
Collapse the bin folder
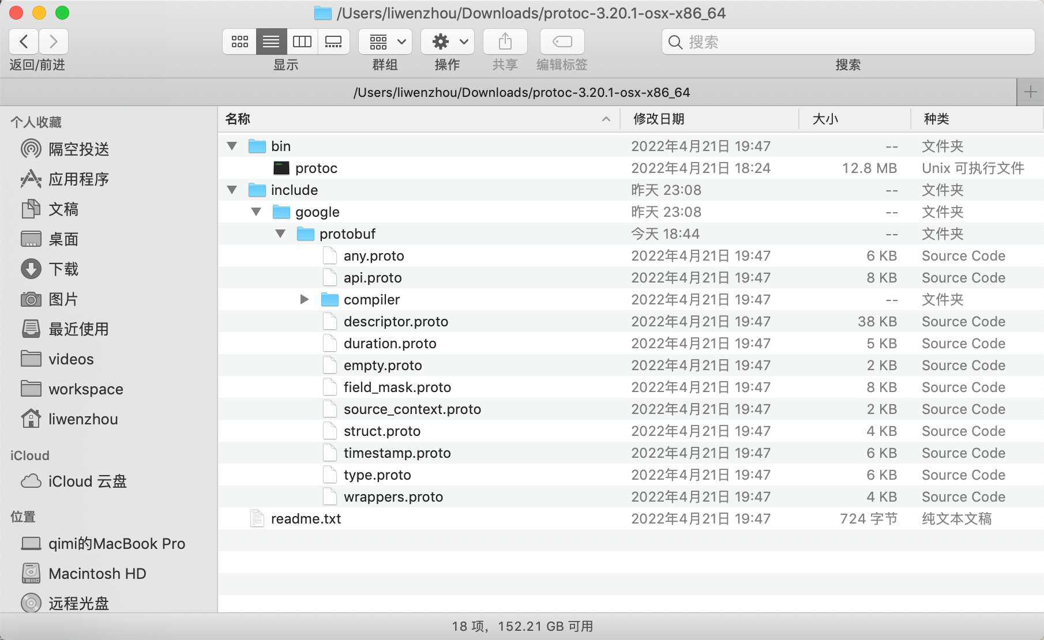(232, 146)
